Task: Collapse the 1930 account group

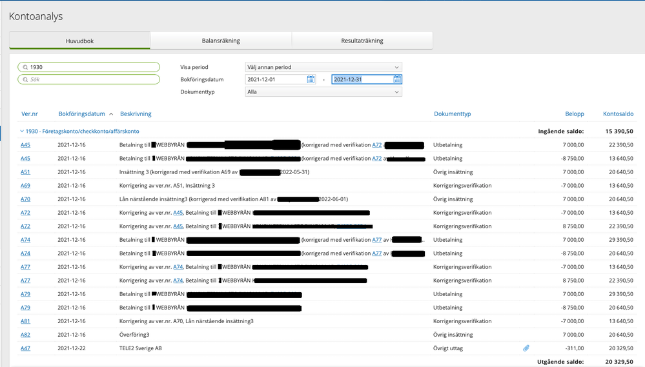Action: 21,131
